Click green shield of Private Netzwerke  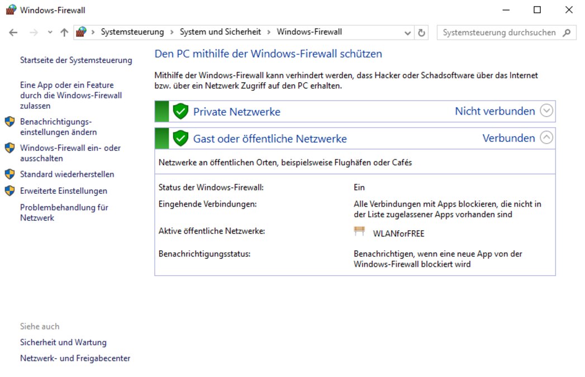click(180, 111)
